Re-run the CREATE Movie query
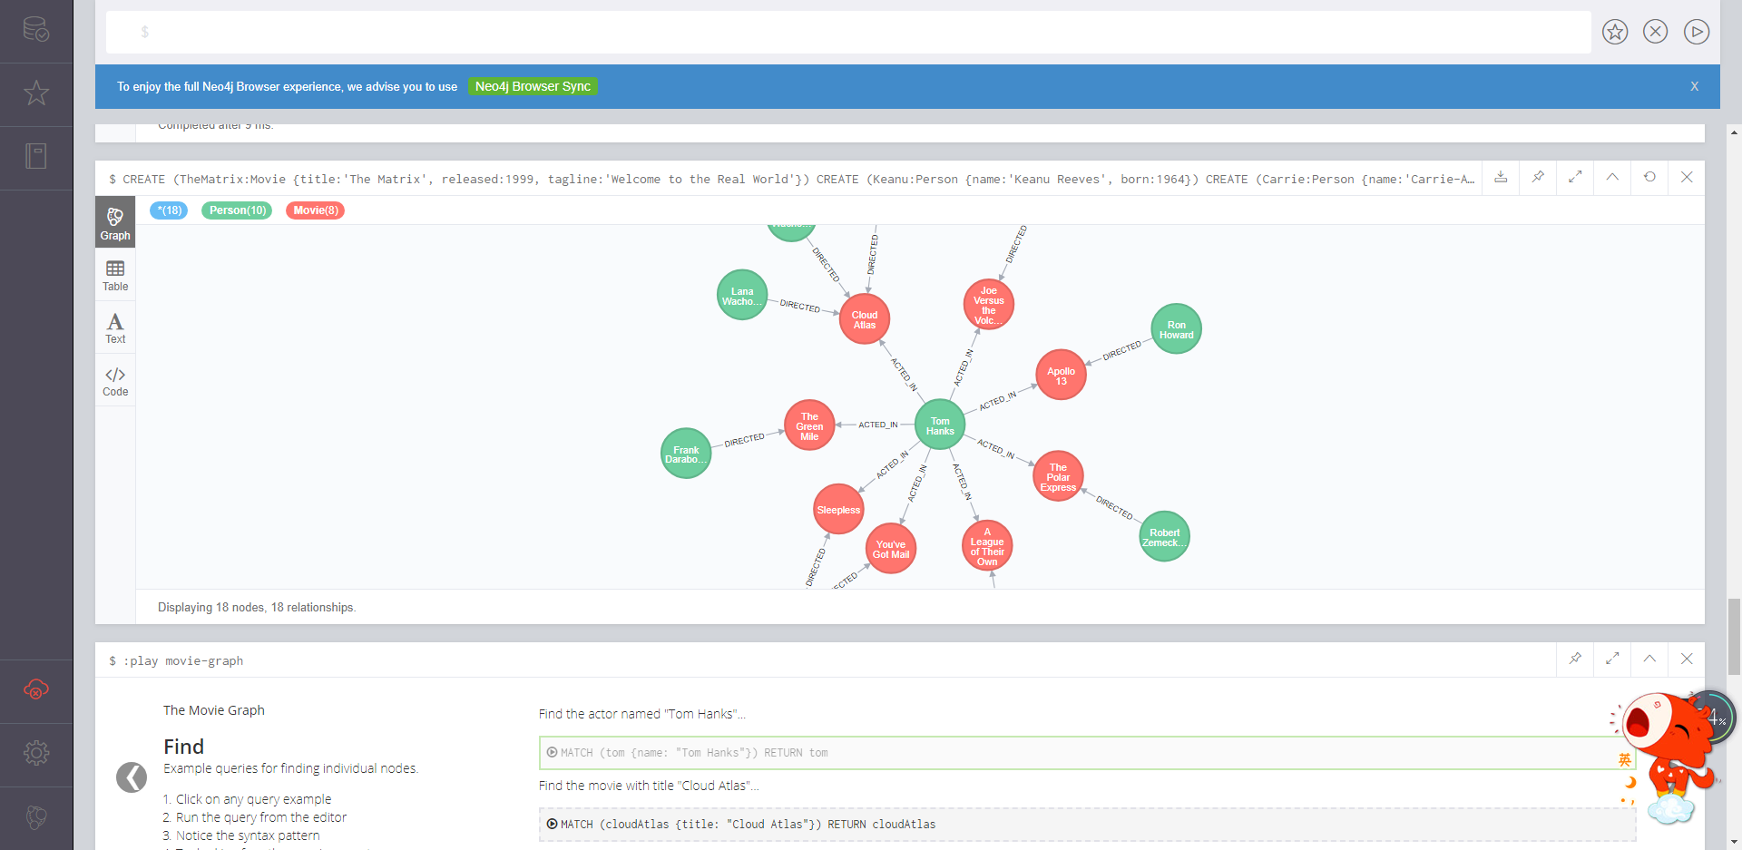1742x850 pixels. (x=1649, y=178)
